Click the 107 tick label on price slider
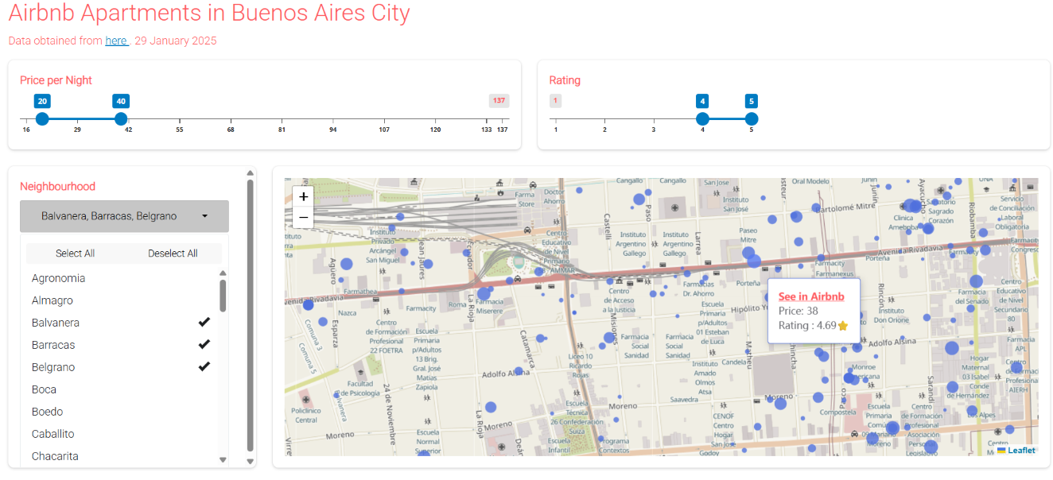The height and width of the screenshot is (480, 1053). click(384, 130)
